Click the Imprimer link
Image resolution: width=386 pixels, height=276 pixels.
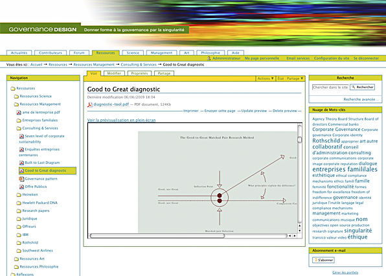point(191,111)
